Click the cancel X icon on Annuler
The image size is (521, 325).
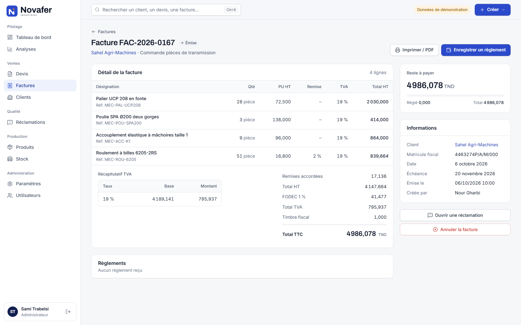tap(435, 229)
